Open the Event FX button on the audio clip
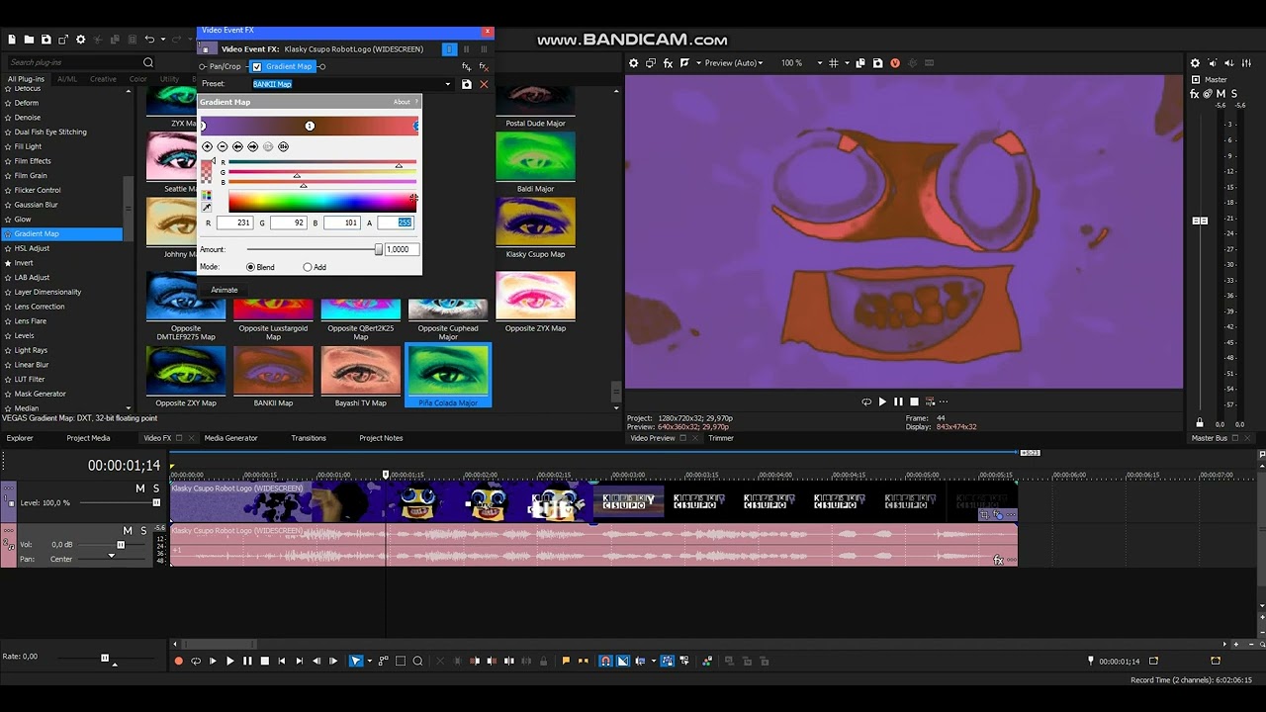The height and width of the screenshot is (712, 1266). 998,561
